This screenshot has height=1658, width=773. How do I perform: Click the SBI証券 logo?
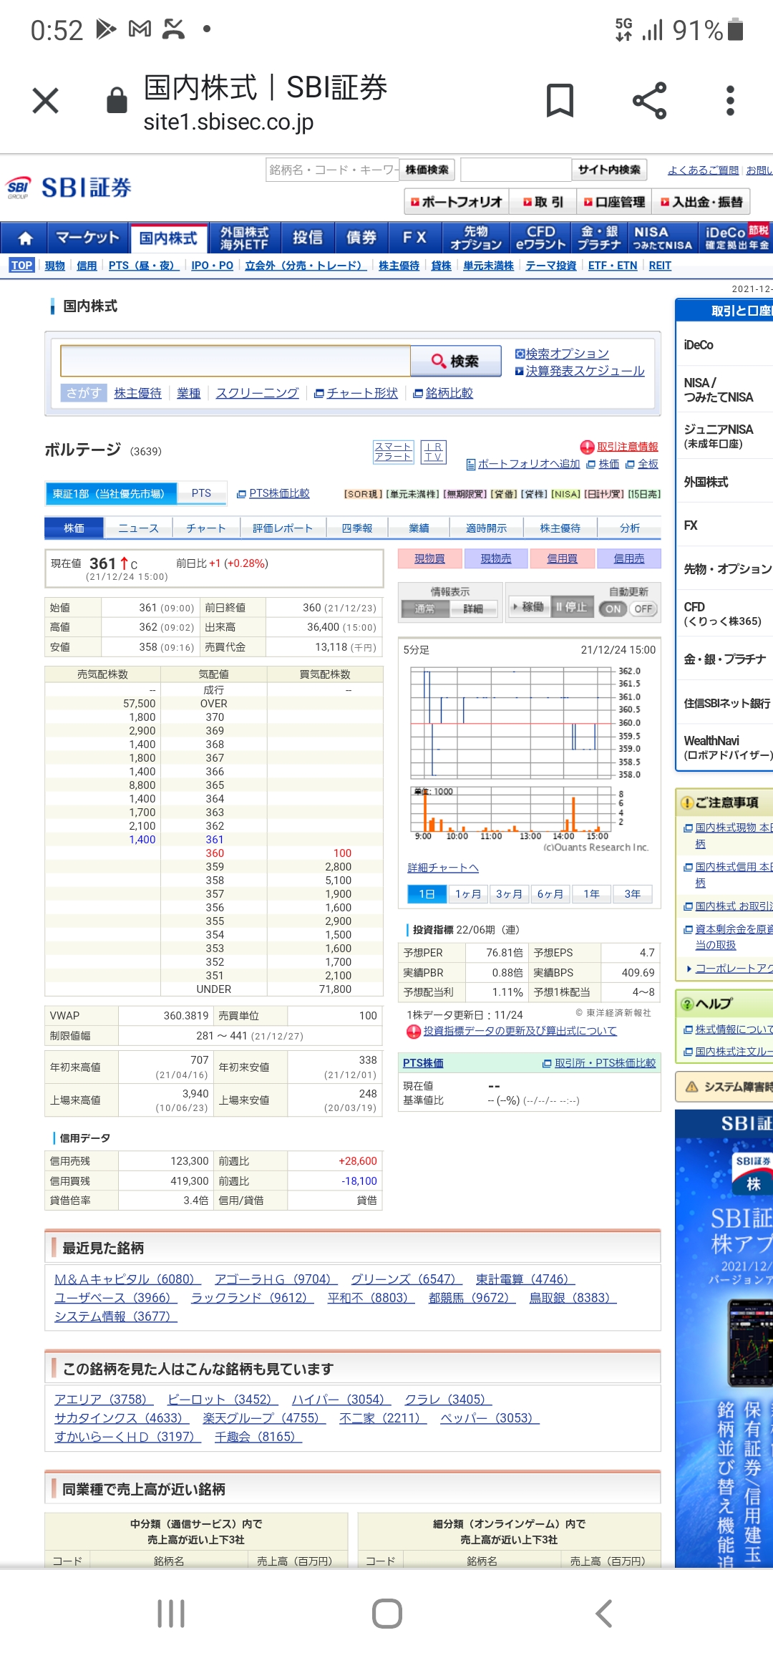pos(69,188)
